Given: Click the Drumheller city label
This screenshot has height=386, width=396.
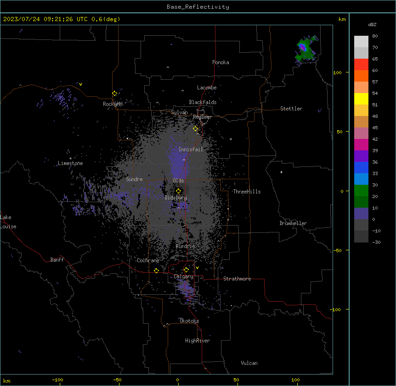Looking at the screenshot, I should coord(293,223).
